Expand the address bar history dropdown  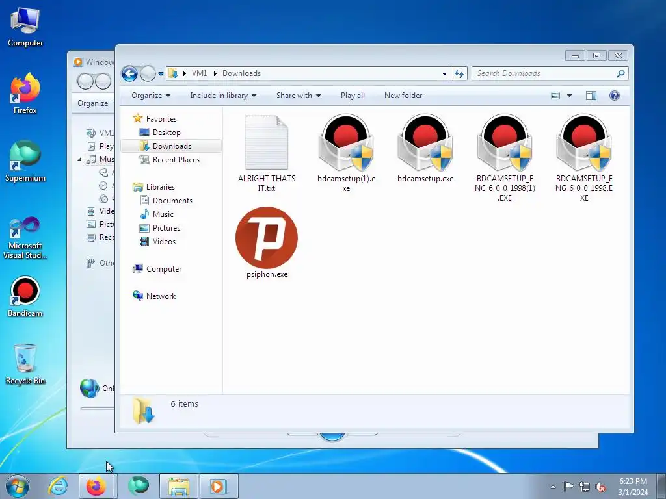point(444,73)
